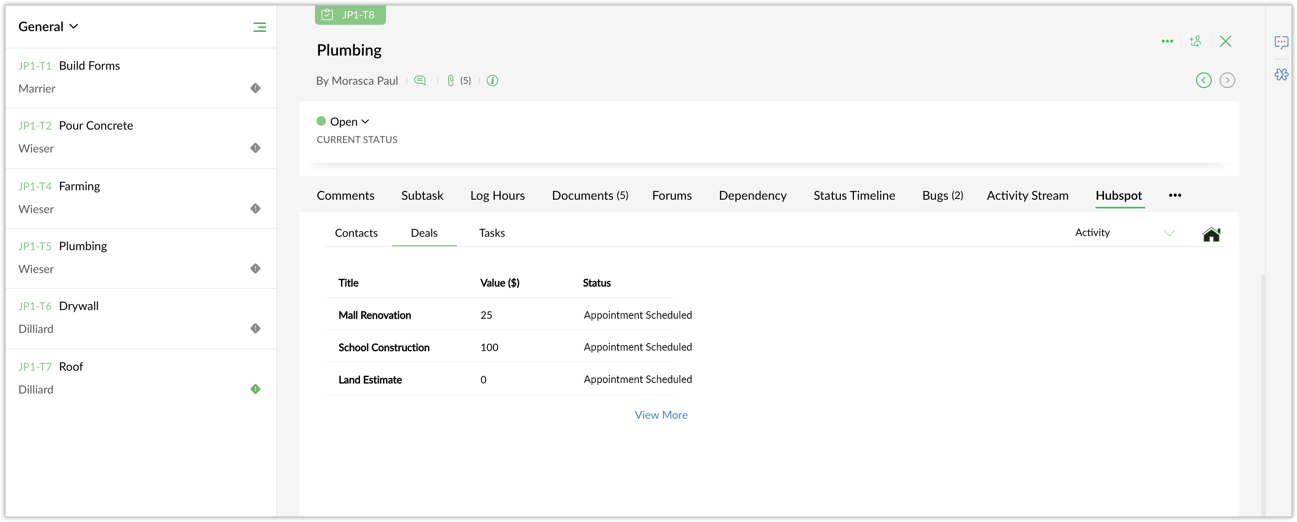The height and width of the screenshot is (522, 1297).
Task: Click the priority diamond for Build Forms
Action: [x=255, y=88]
